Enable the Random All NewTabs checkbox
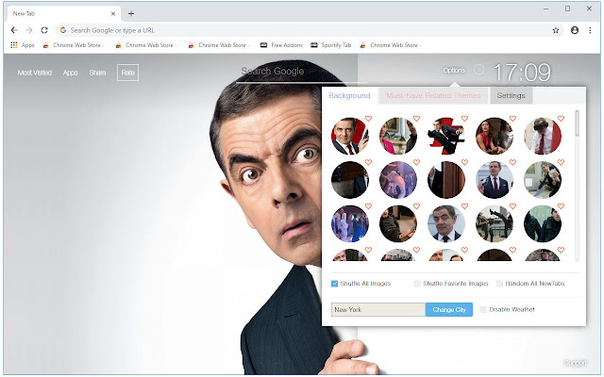The height and width of the screenshot is (377, 604). click(499, 284)
